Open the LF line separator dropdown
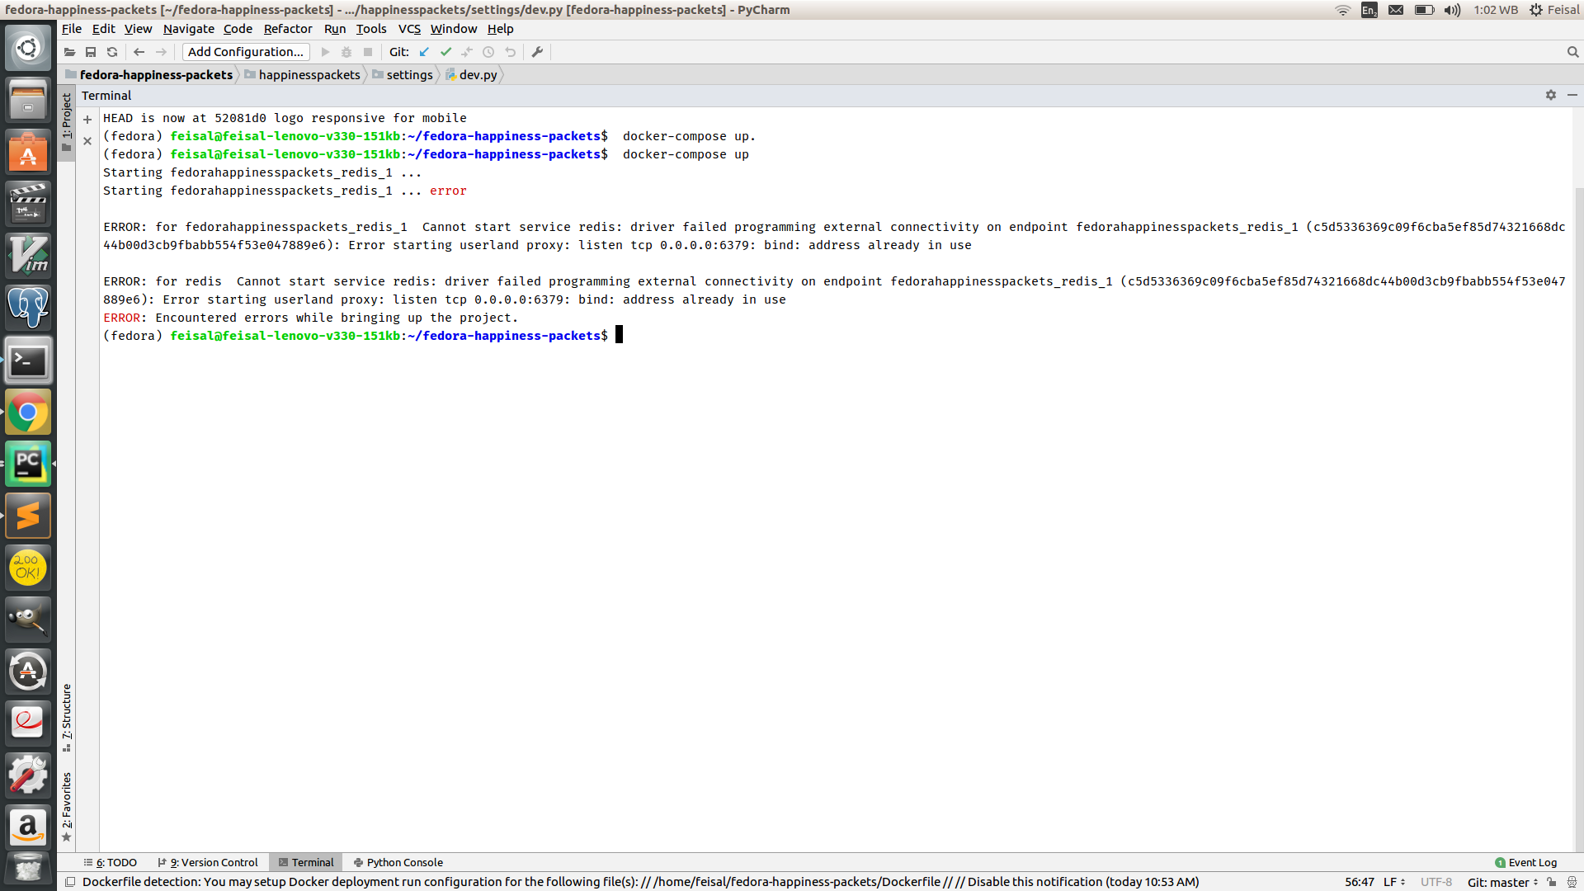The image size is (1584, 891). pos(1394,883)
